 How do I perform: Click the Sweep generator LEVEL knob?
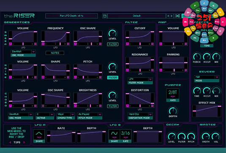[112, 33]
